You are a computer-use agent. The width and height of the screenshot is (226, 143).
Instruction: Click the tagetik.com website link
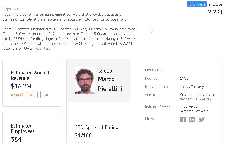click(x=12, y=9)
